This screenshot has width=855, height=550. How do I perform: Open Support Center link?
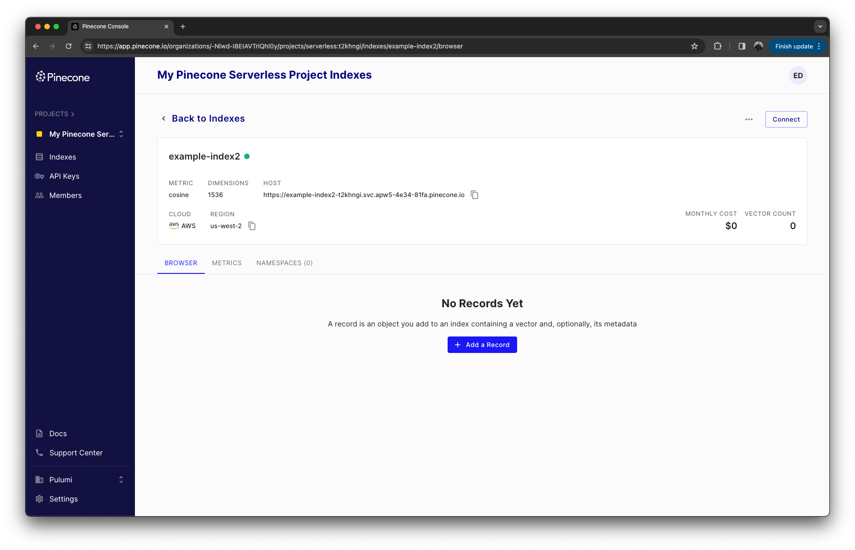tap(76, 453)
